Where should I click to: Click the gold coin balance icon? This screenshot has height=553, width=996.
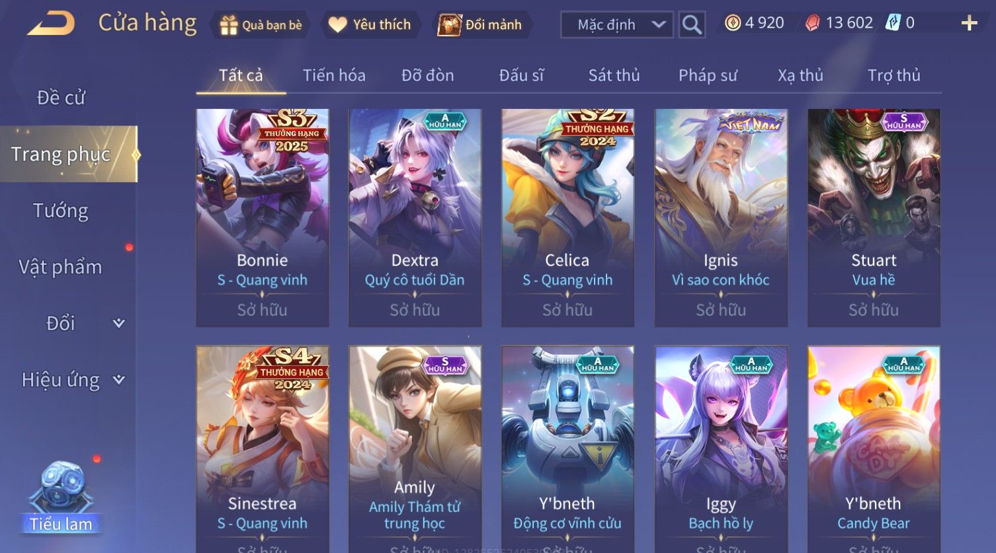(732, 23)
